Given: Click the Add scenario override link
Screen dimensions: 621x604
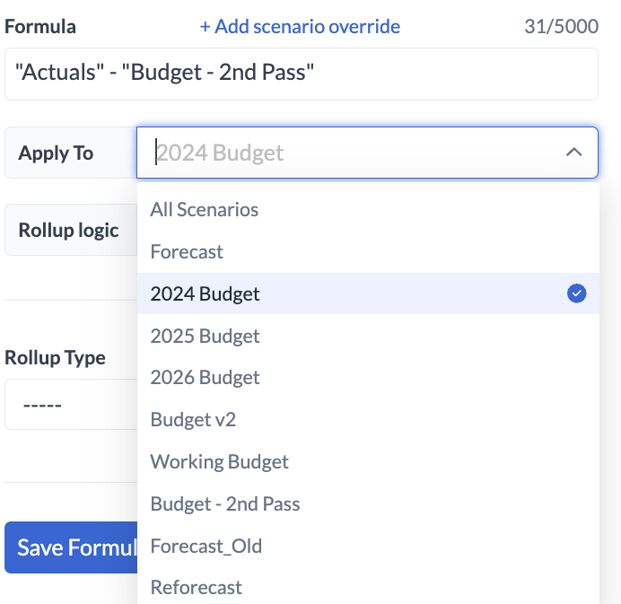Looking at the screenshot, I should pyautogui.click(x=300, y=26).
